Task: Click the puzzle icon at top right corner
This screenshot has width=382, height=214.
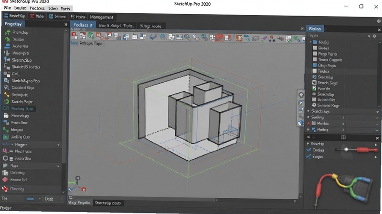Action: [379, 20]
